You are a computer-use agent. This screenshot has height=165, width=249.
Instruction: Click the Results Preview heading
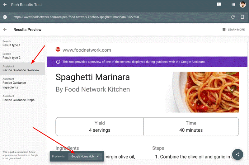coord(27,30)
